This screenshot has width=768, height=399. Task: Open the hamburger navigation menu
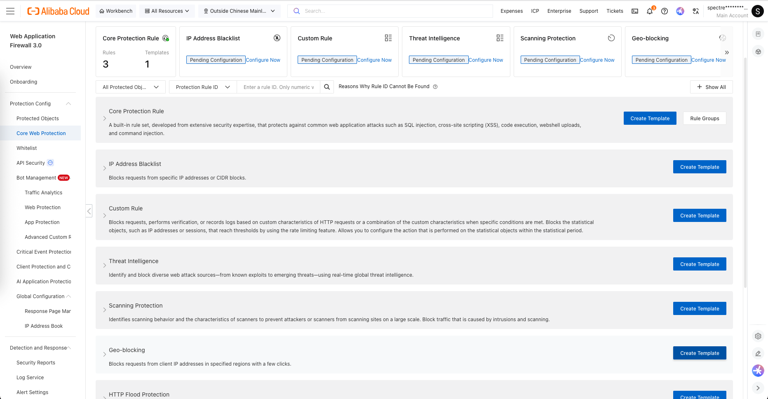click(x=10, y=11)
